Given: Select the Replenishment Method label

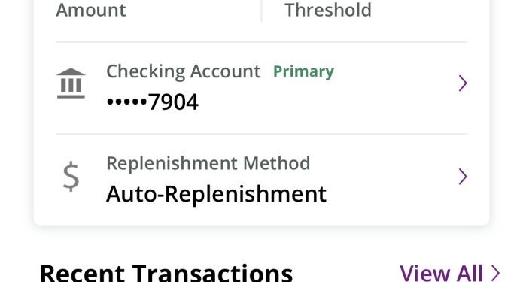Looking at the screenshot, I should tap(208, 164).
